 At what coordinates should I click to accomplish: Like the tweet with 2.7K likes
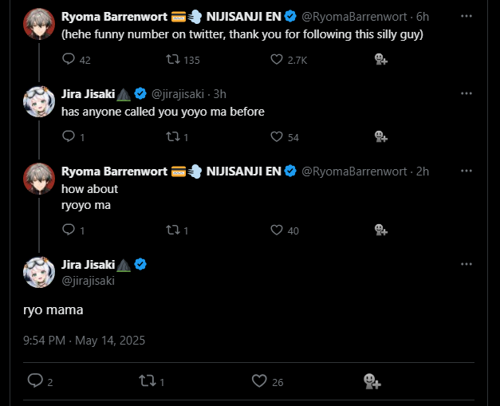pos(277,59)
